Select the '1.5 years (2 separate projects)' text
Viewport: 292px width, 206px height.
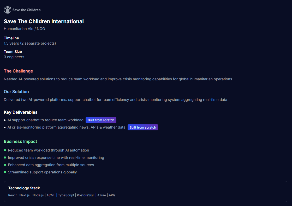pos(30,43)
